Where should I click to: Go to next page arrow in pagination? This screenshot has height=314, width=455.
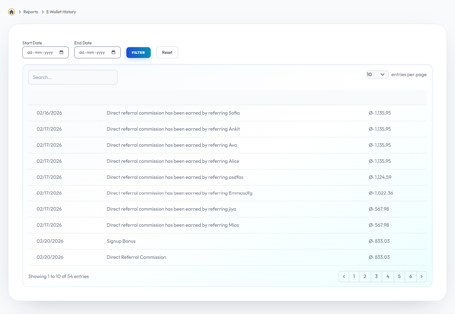point(422,277)
